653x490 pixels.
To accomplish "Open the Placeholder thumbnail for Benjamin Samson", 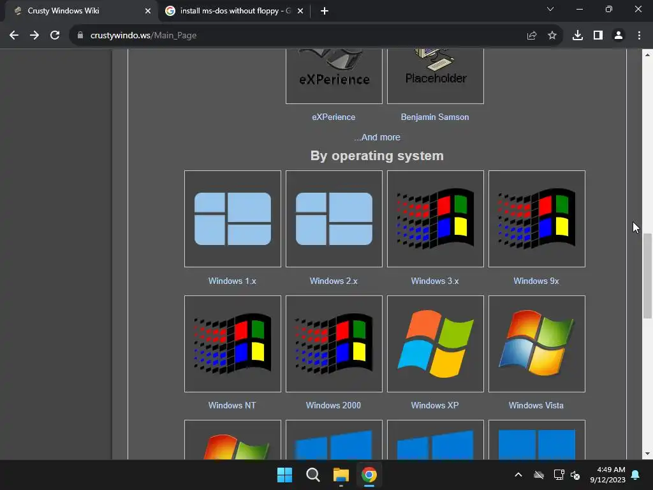I will 435,76.
